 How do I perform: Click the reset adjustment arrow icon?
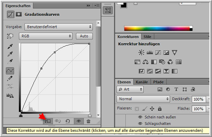[68, 121]
